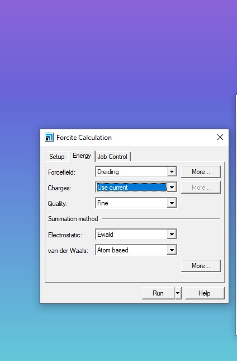Close the Forcite Calculation dialog
The height and width of the screenshot is (361, 237).
pos(220,138)
